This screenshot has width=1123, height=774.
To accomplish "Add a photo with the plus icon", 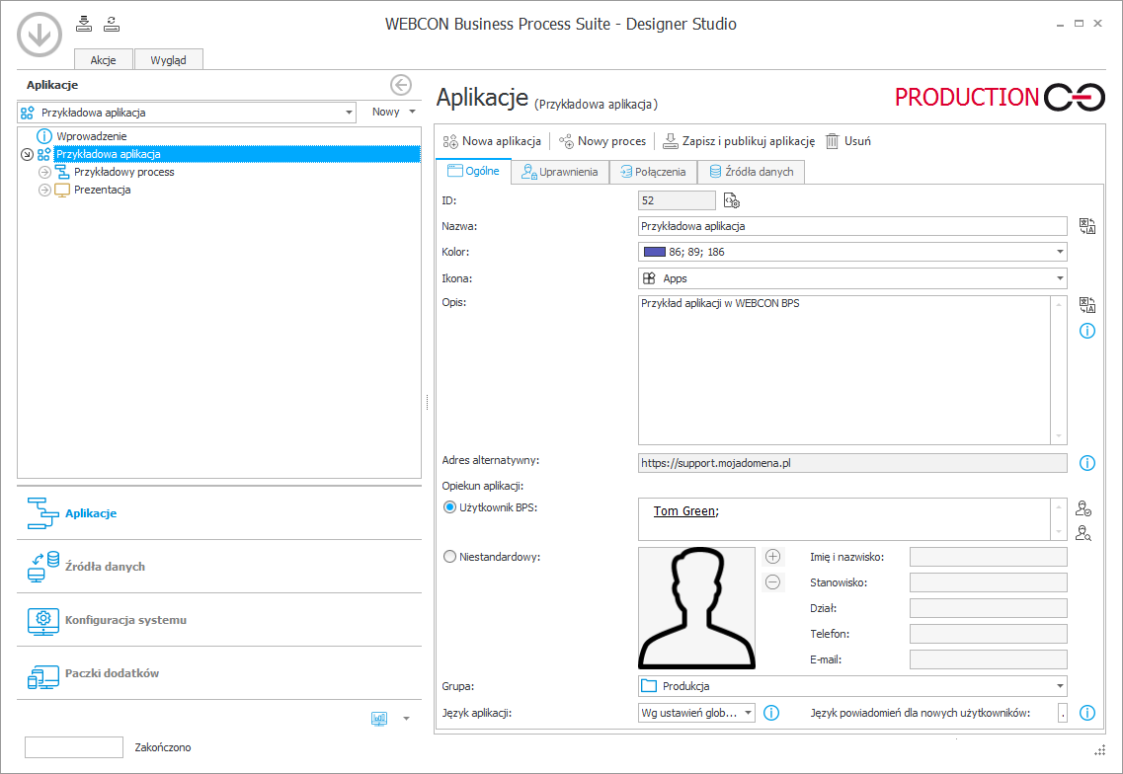I will (772, 557).
